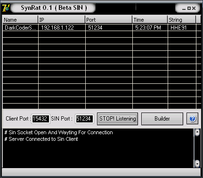Open the help question mark button
This screenshot has height=178, width=203.
[x=192, y=119]
